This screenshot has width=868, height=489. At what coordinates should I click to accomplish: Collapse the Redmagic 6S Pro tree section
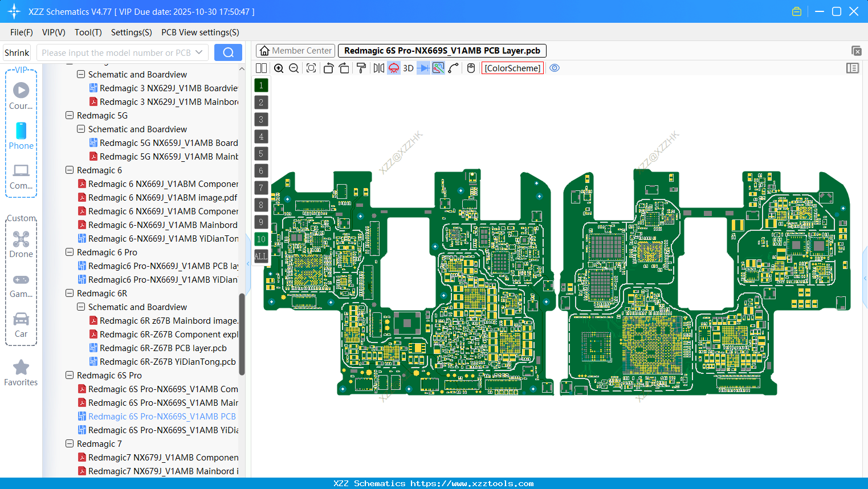[68, 375]
